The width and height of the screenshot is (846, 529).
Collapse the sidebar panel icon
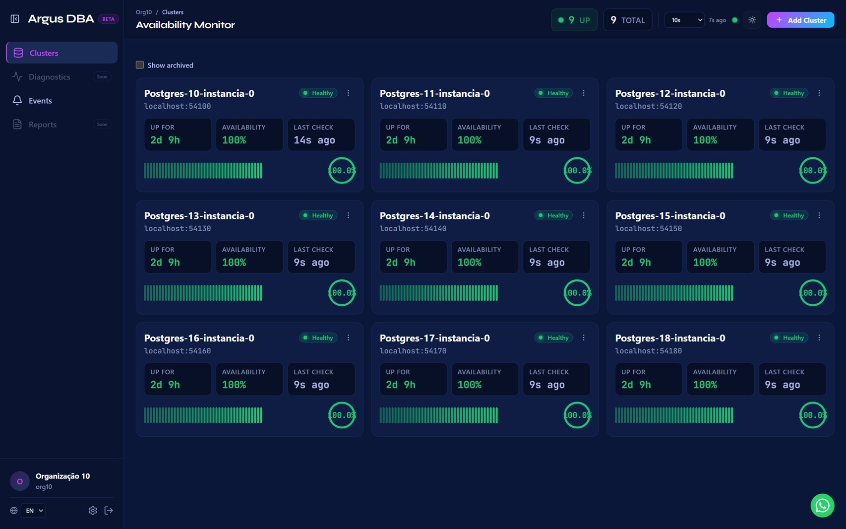click(x=15, y=19)
